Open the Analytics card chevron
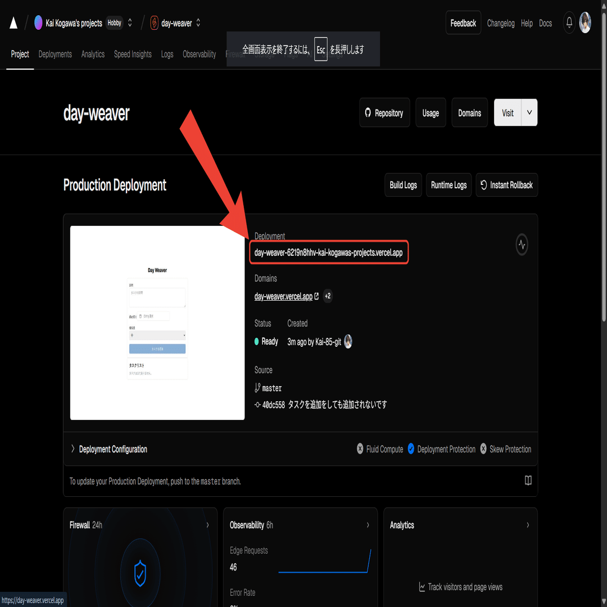The width and height of the screenshot is (607, 607). pos(528,525)
